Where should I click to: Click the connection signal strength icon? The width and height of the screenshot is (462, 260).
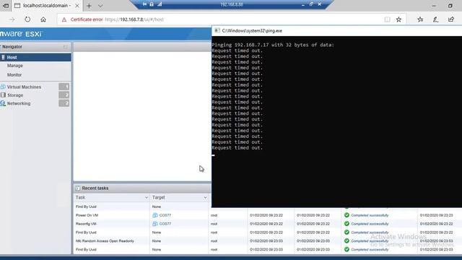[x=160, y=4]
